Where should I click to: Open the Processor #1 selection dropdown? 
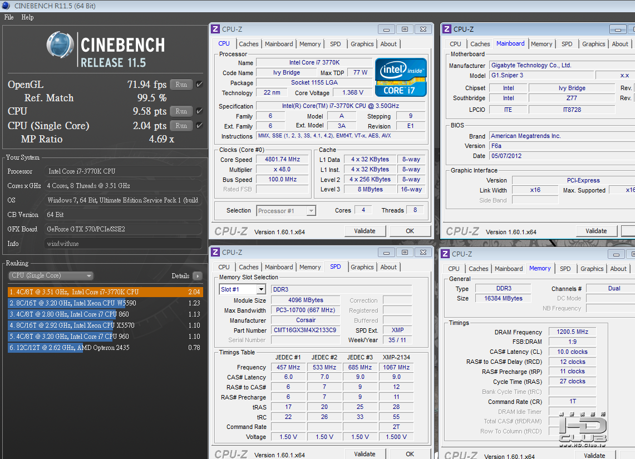(286, 211)
